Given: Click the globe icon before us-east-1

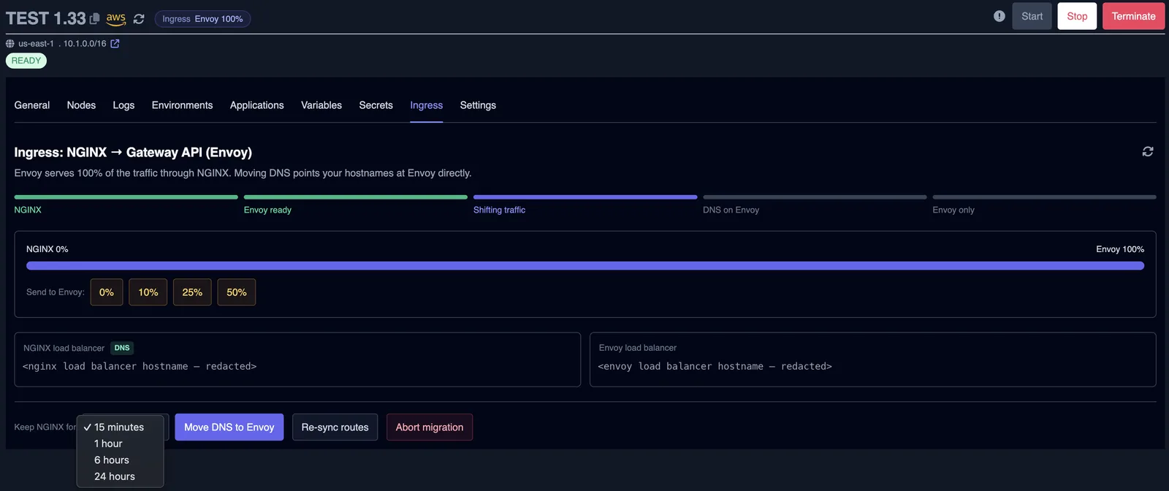Looking at the screenshot, I should click(x=10, y=44).
